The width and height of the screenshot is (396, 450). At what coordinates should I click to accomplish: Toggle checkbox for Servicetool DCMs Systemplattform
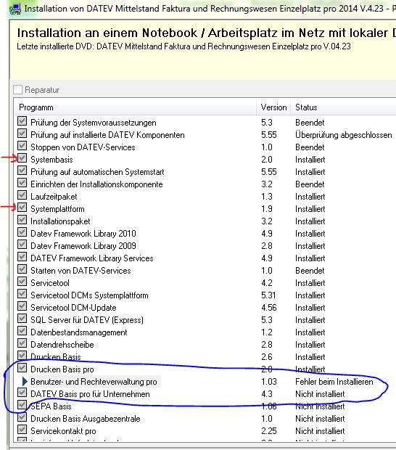click(x=22, y=294)
